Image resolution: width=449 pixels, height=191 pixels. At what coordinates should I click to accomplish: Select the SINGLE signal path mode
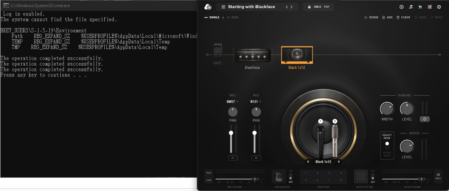click(x=212, y=18)
